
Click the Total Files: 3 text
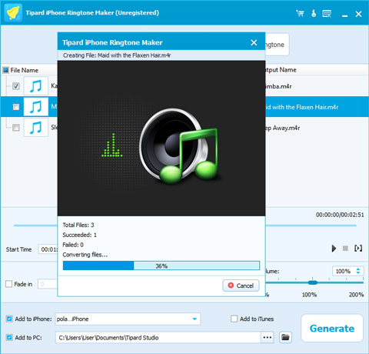[x=78, y=225]
